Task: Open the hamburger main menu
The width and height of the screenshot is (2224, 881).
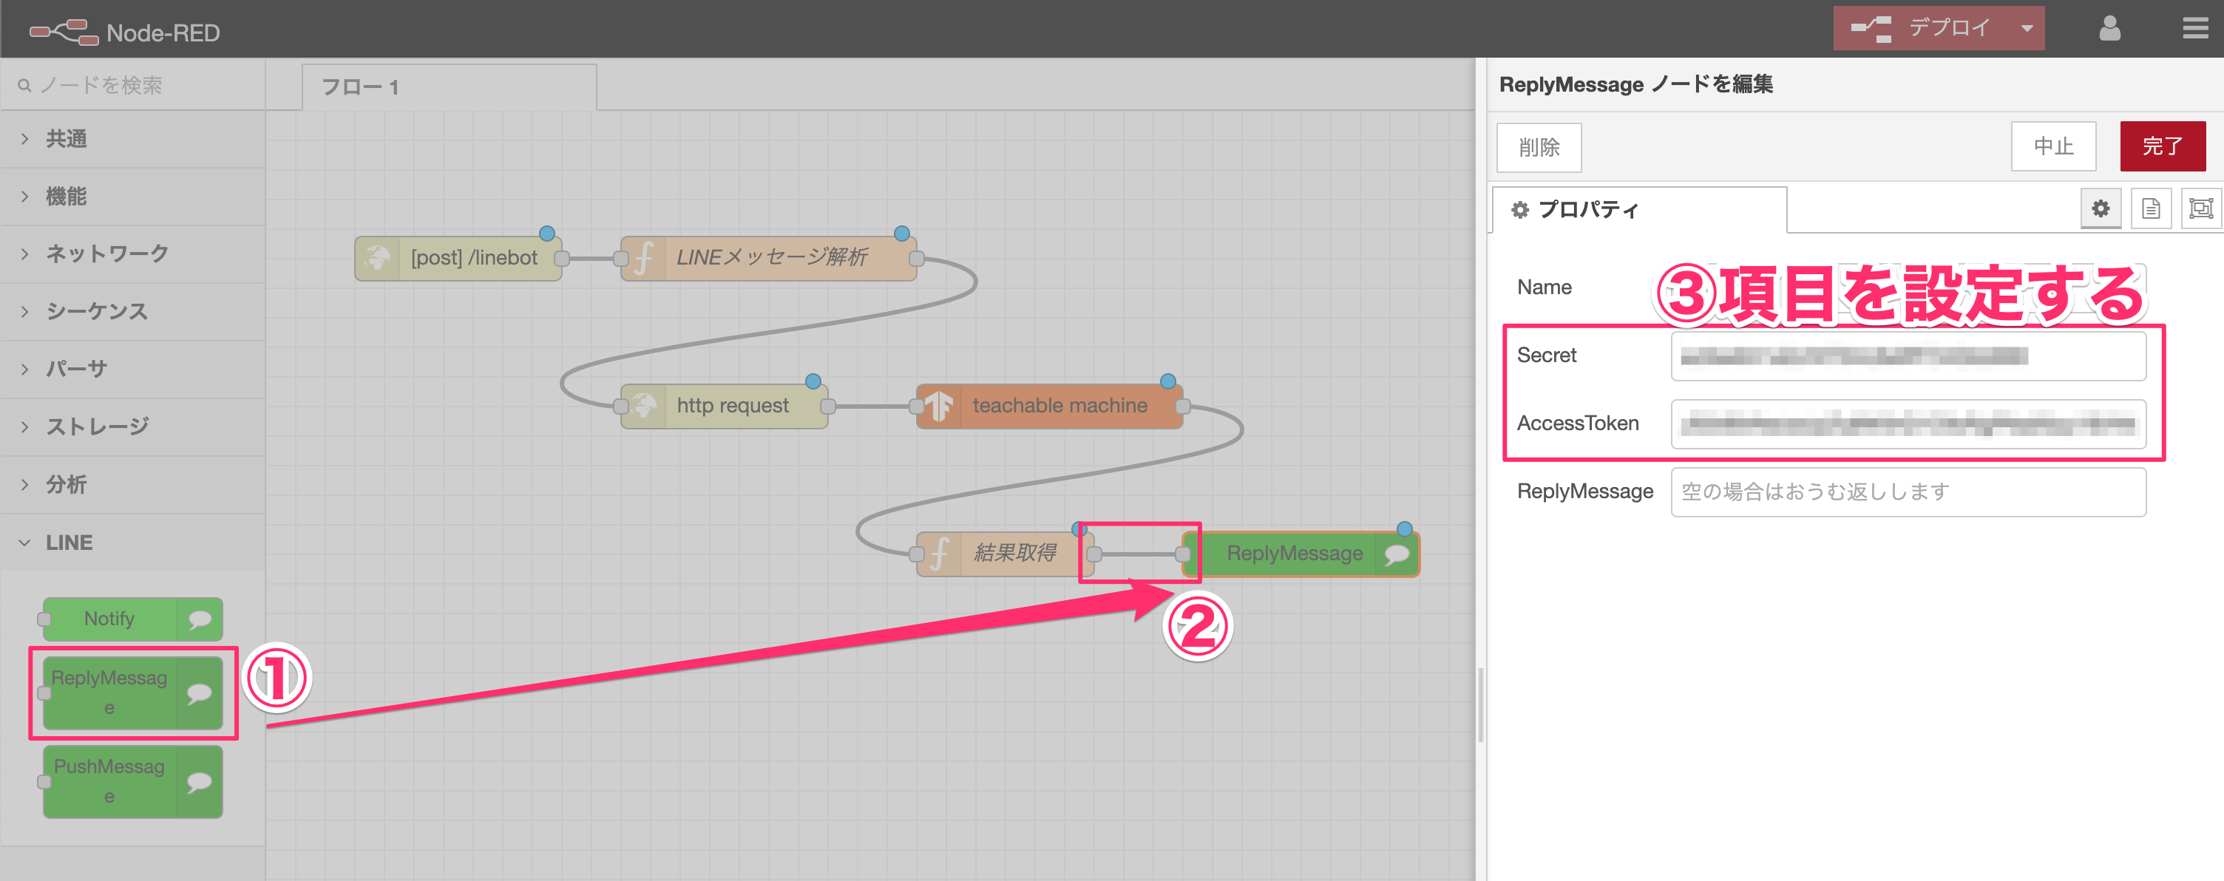Action: click(x=2194, y=29)
